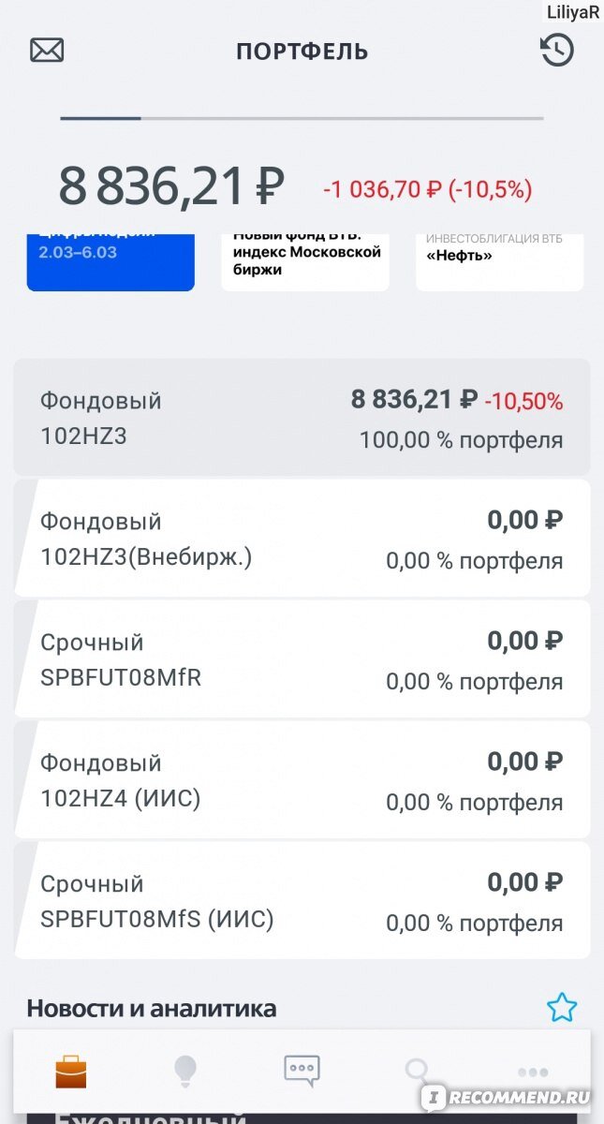Open investment ideas via the lightbulb icon
The height and width of the screenshot is (1124, 604).
click(186, 1071)
